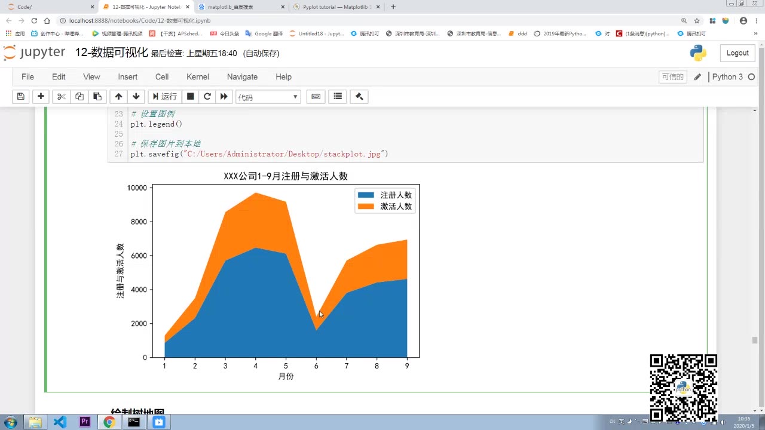765x430 pixels.
Task: Open the Kernel menu
Action: click(x=198, y=77)
